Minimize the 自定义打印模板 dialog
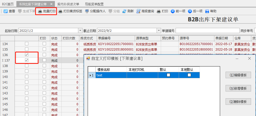This screenshot has width=256, height=116. coord(237,59)
